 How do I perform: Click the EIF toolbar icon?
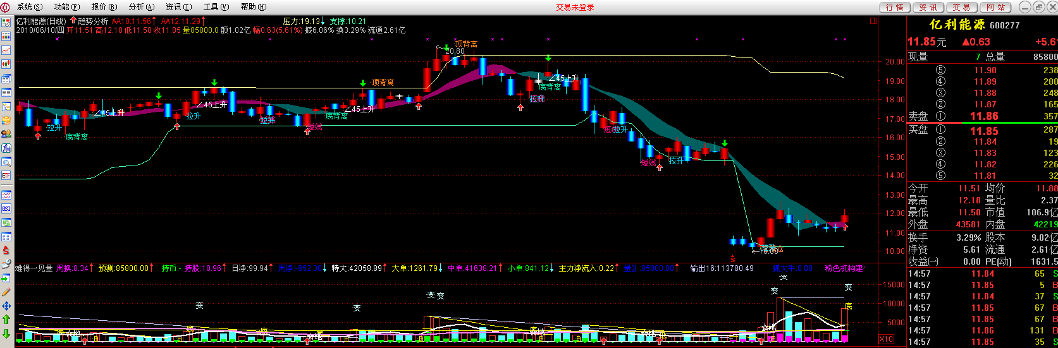point(6,175)
